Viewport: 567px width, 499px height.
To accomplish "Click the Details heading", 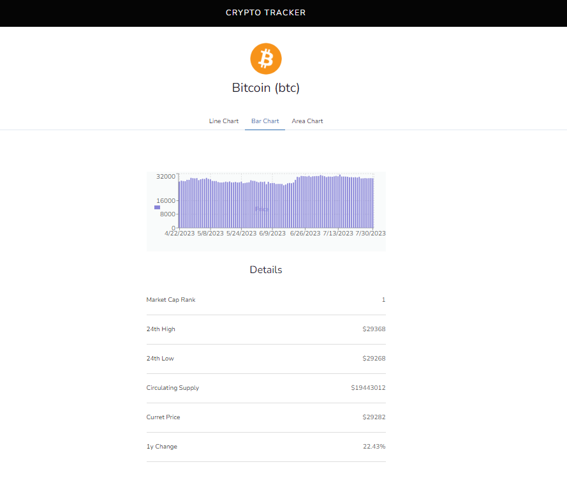I will (x=266, y=269).
